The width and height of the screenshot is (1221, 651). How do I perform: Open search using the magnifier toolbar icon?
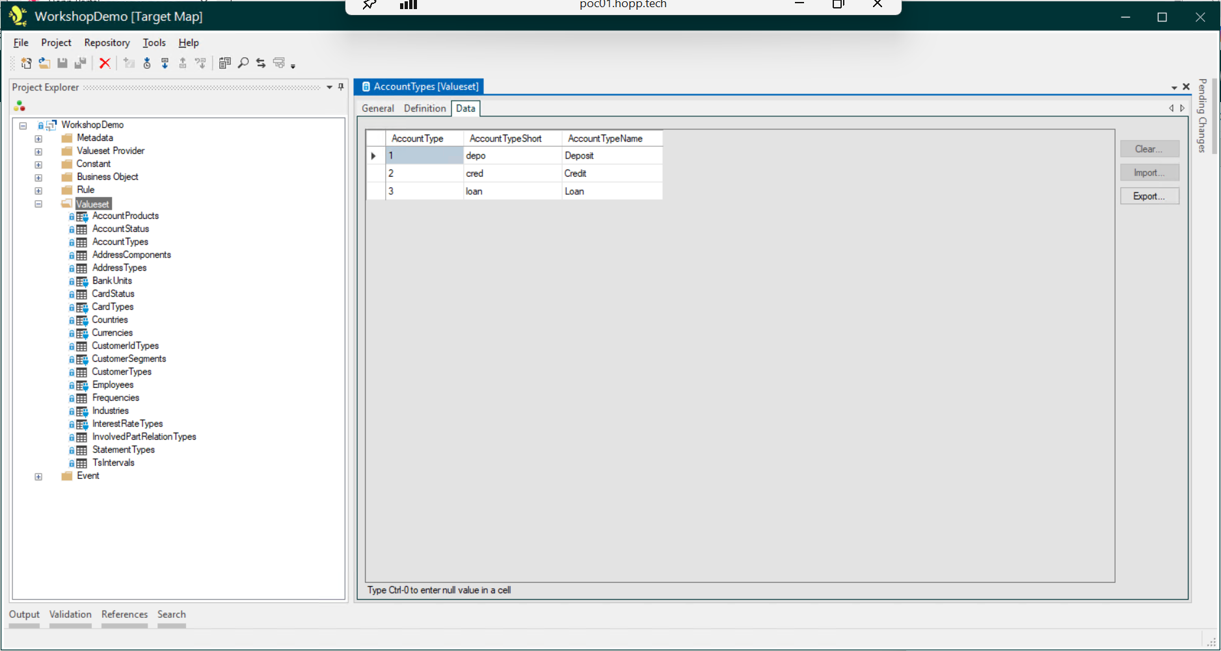click(x=243, y=63)
